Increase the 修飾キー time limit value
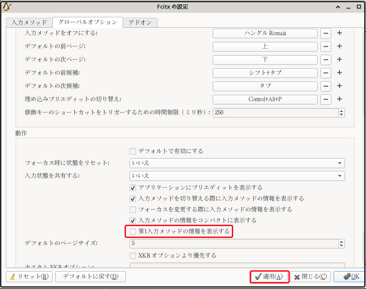The width and height of the screenshot is (366, 289). pos(341,111)
